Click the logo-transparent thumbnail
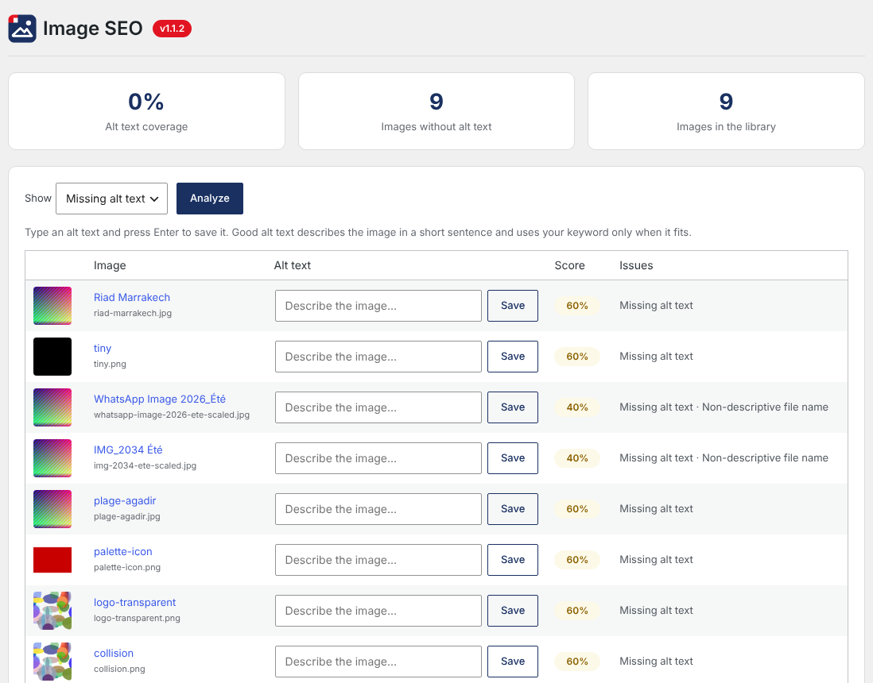This screenshot has width=873, height=683. [x=52, y=611]
